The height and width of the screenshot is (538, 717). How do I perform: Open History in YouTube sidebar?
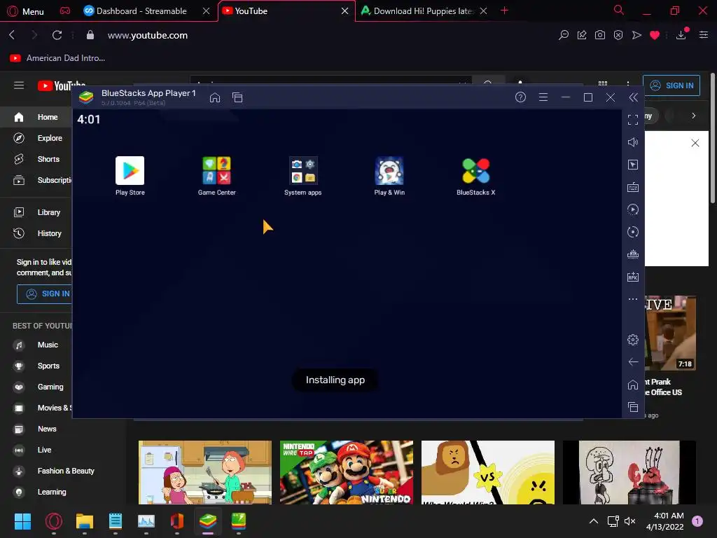[36, 233]
